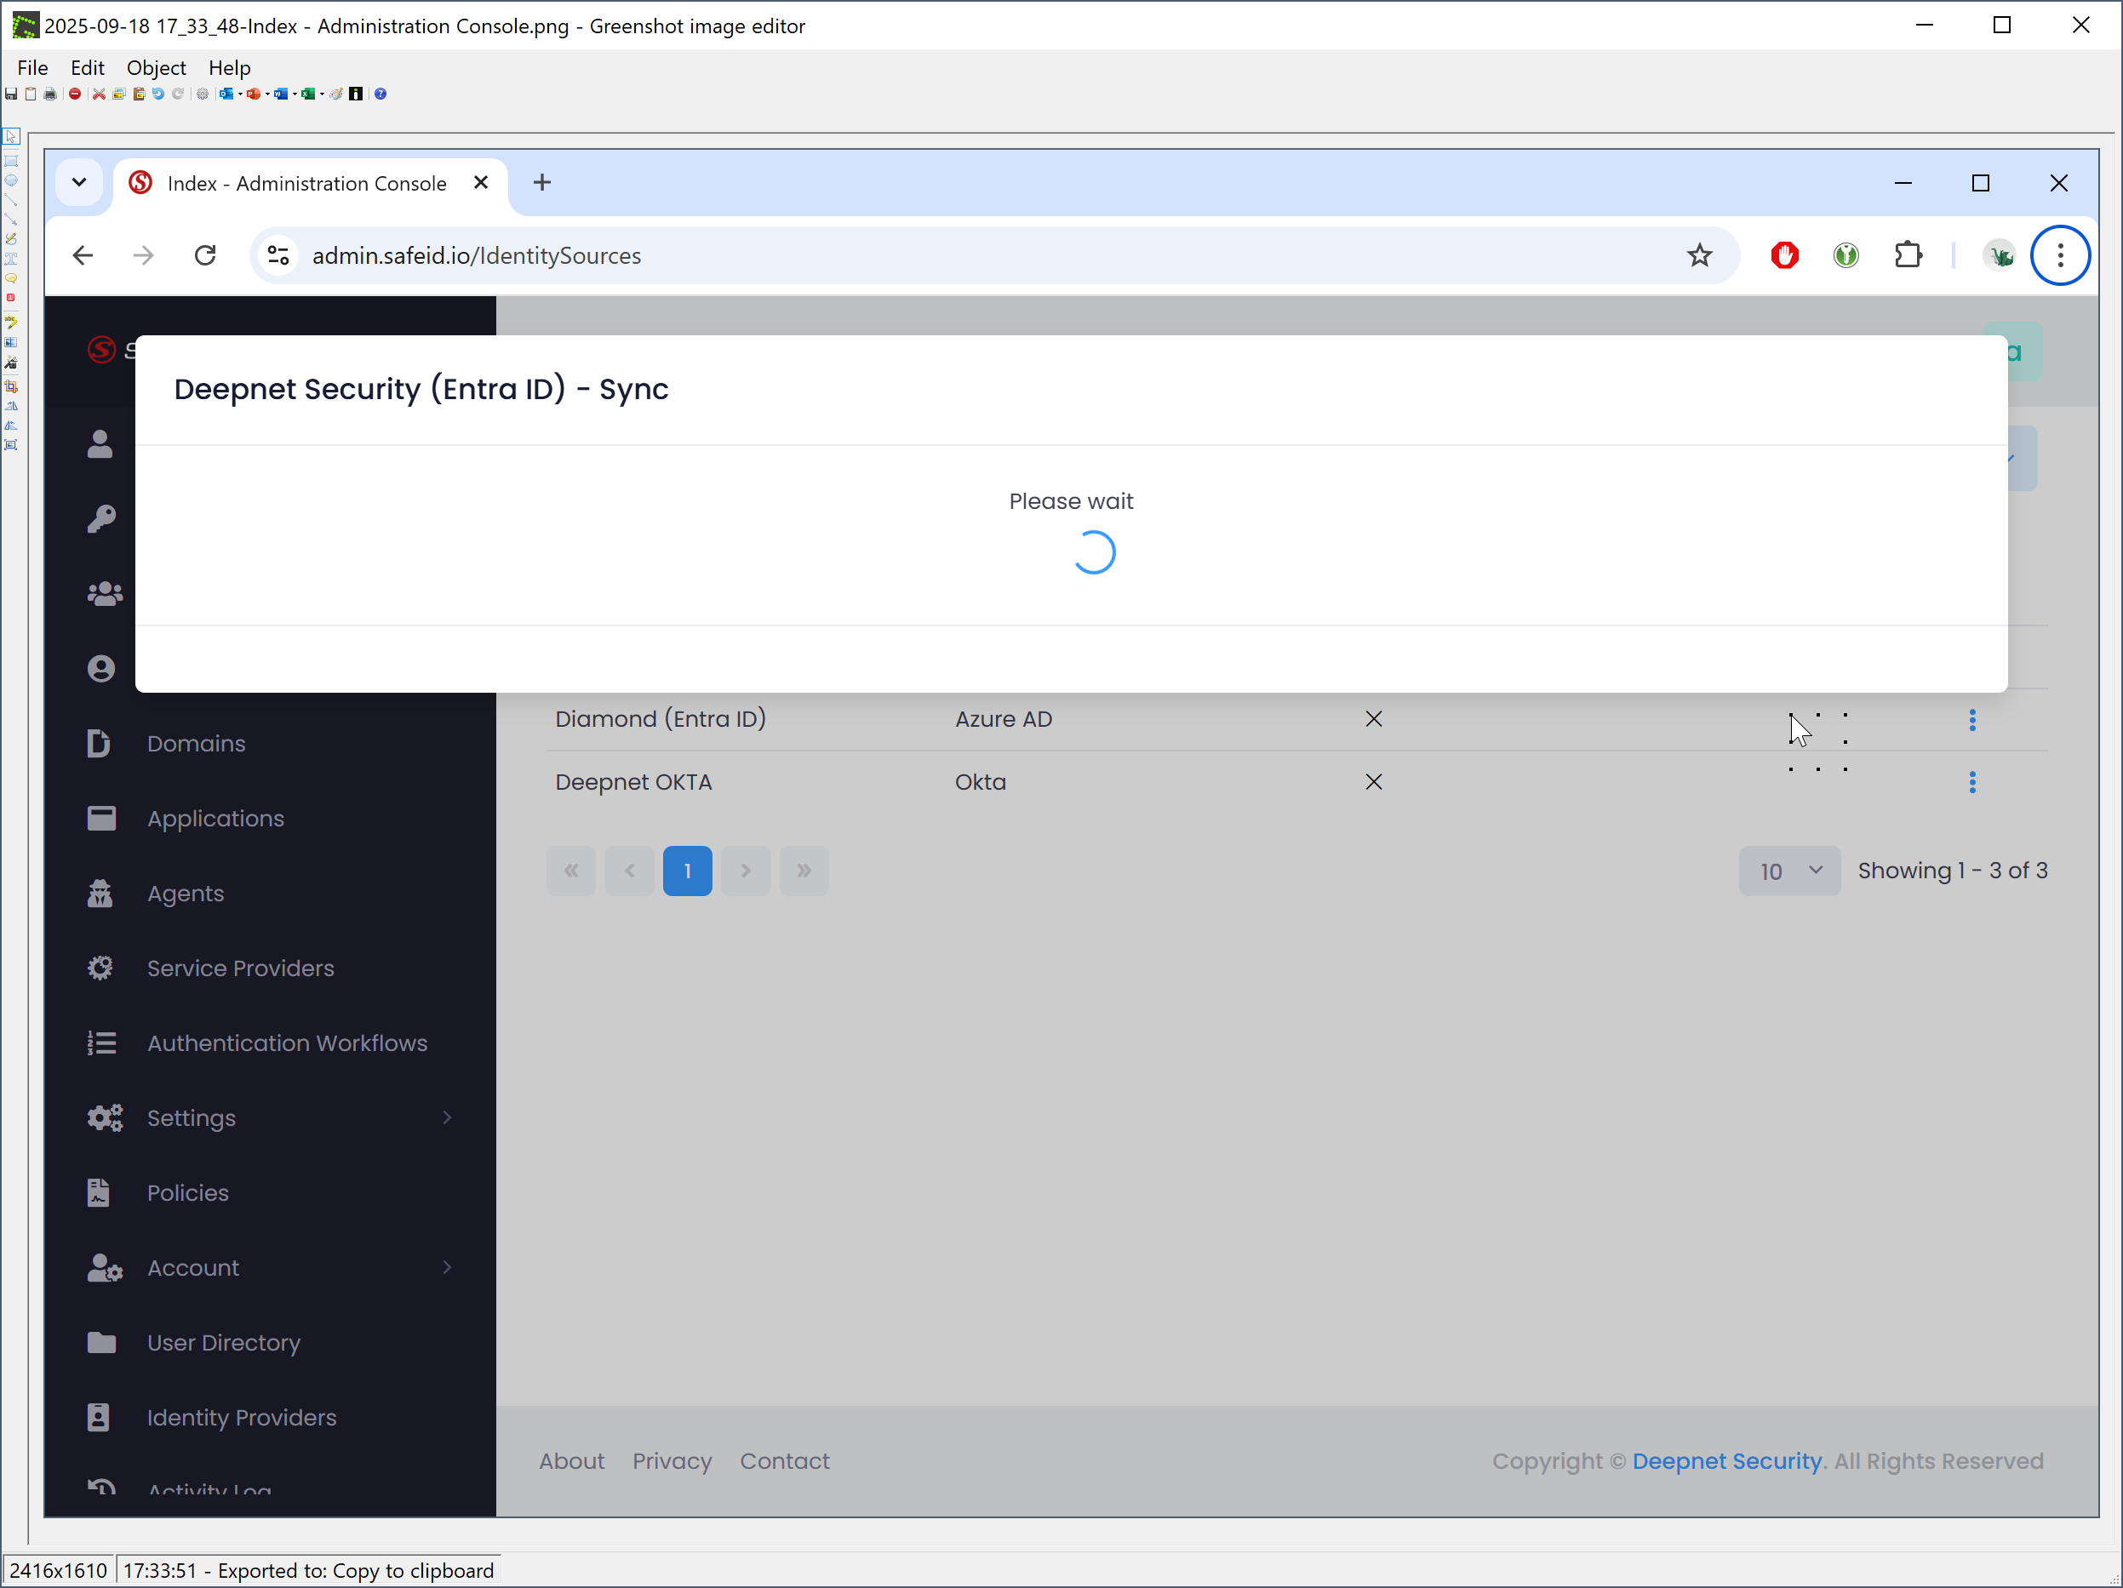Select the Crop tool

pyautogui.click(x=12, y=386)
